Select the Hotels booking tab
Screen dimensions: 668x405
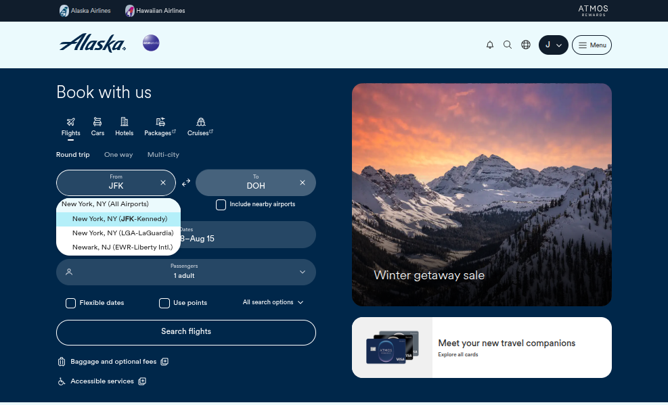click(x=125, y=127)
